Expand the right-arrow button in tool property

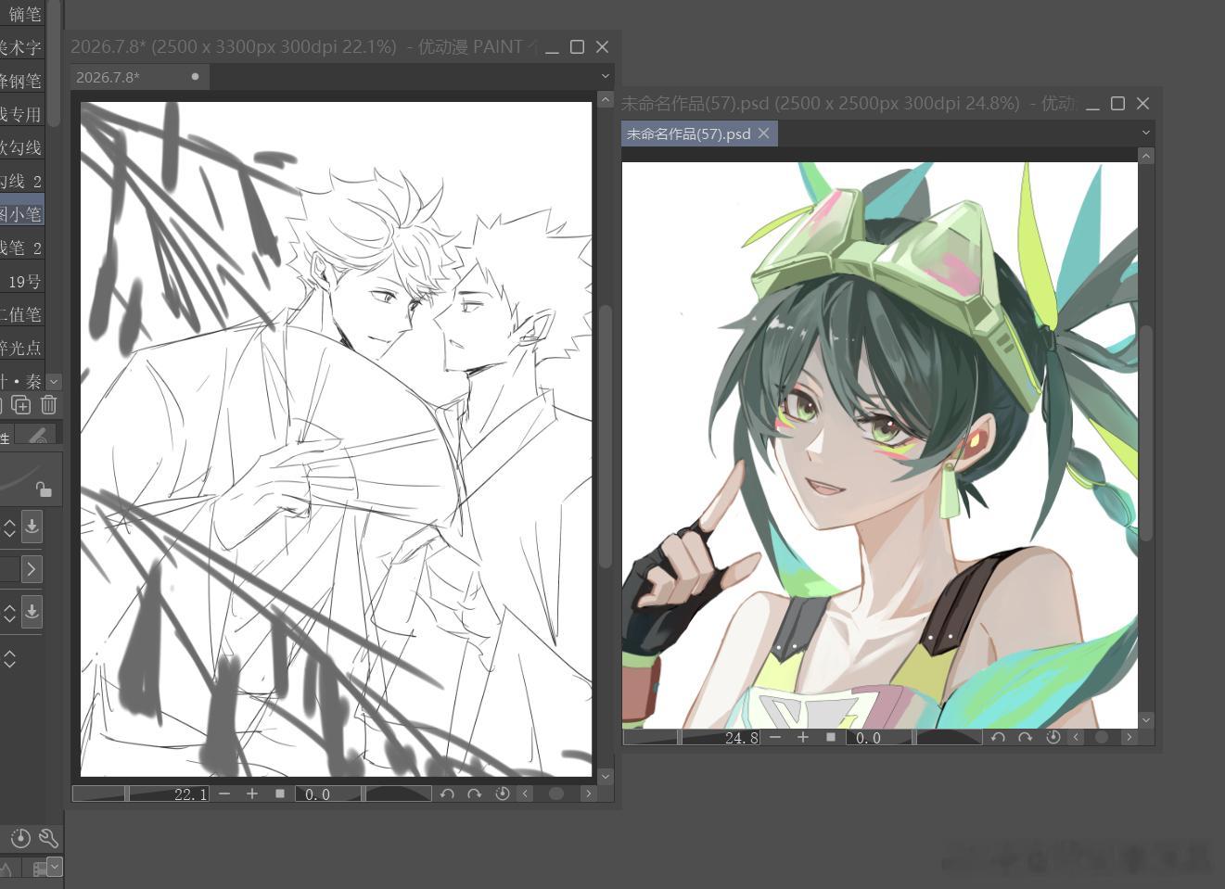[32, 569]
